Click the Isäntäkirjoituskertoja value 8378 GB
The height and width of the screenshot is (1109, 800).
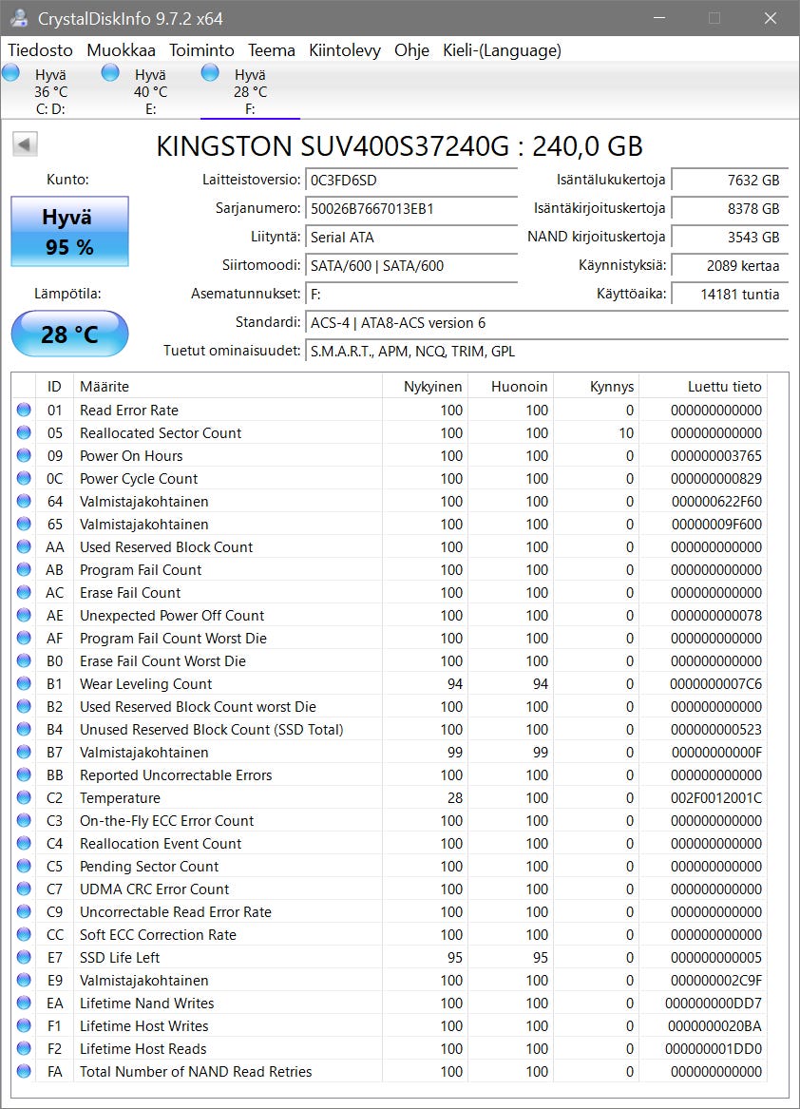[x=730, y=209]
